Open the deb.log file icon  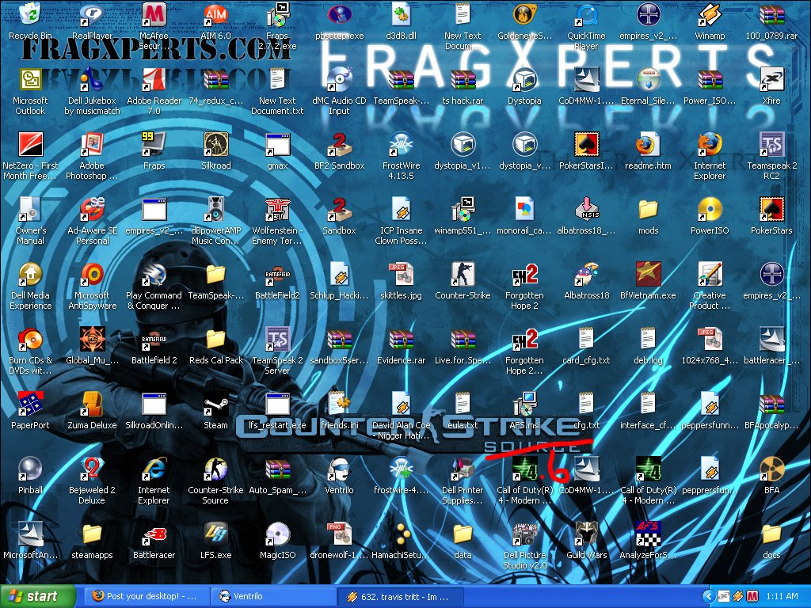(648, 339)
